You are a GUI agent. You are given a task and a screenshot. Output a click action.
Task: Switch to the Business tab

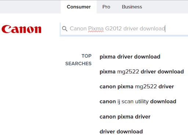coord(132,7)
